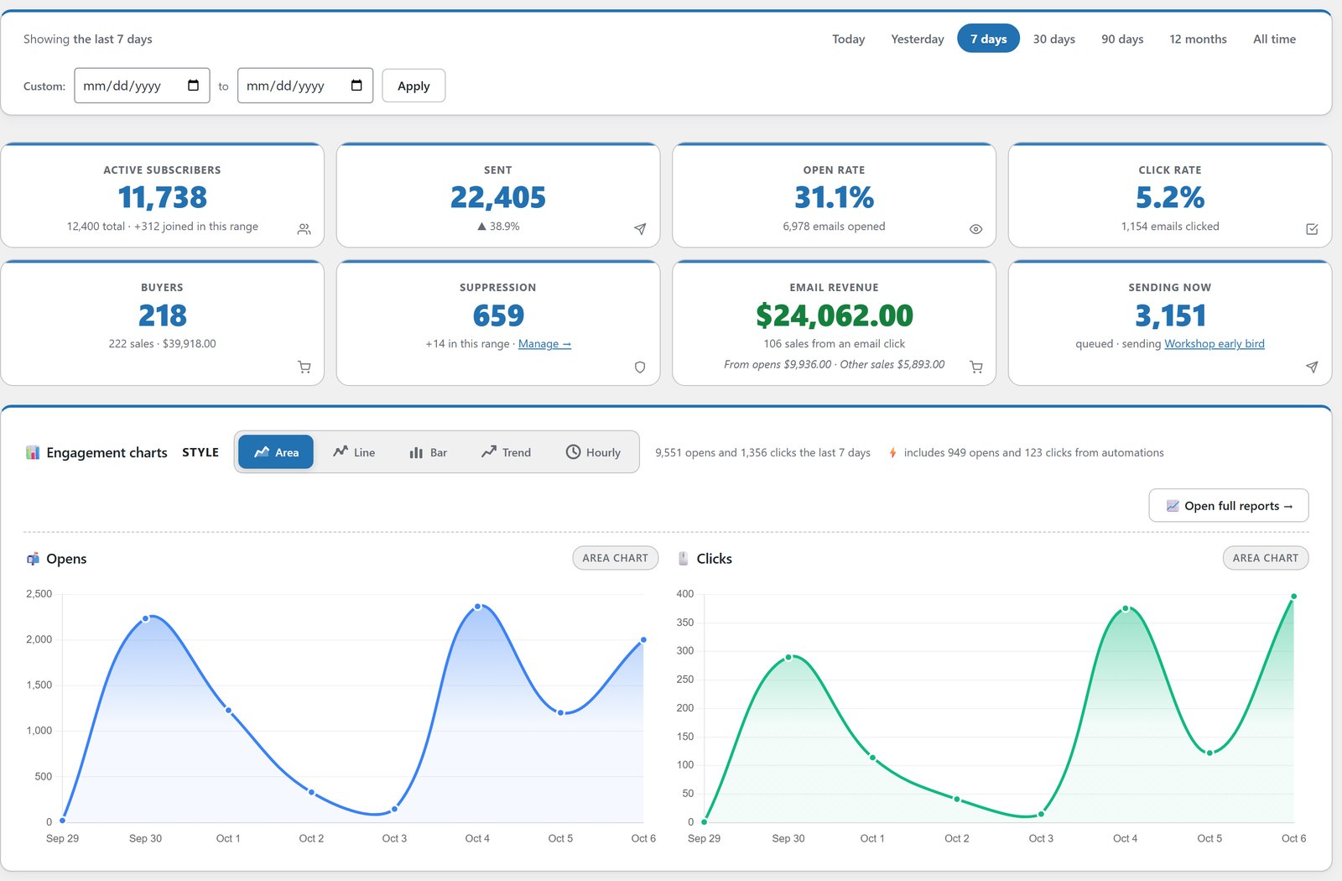This screenshot has height=881, width=1342.
Task: Open calendar picker on end date field
Action: (x=356, y=86)
